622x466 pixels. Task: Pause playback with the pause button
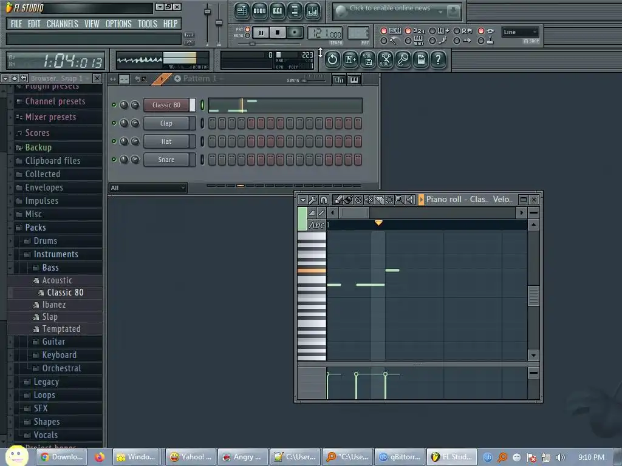click(x=261, y=33)
